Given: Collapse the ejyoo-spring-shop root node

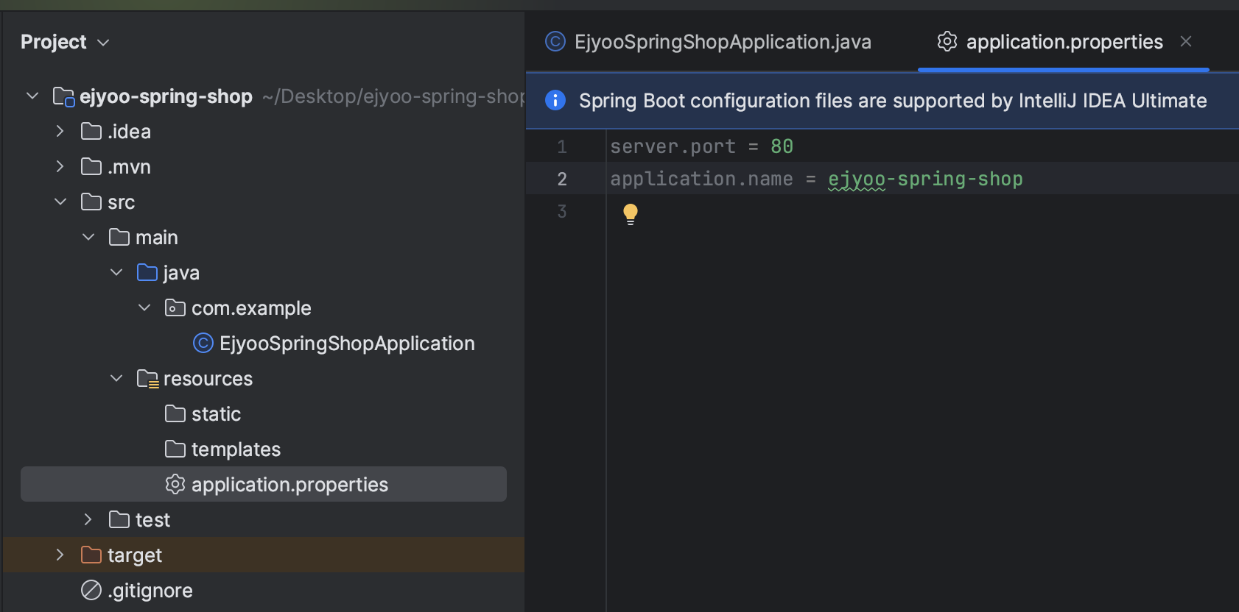Looking at the screenshot, I should point(32,96).
